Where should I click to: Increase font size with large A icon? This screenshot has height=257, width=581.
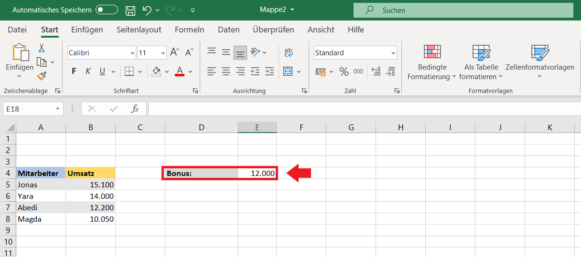(174, 52)
